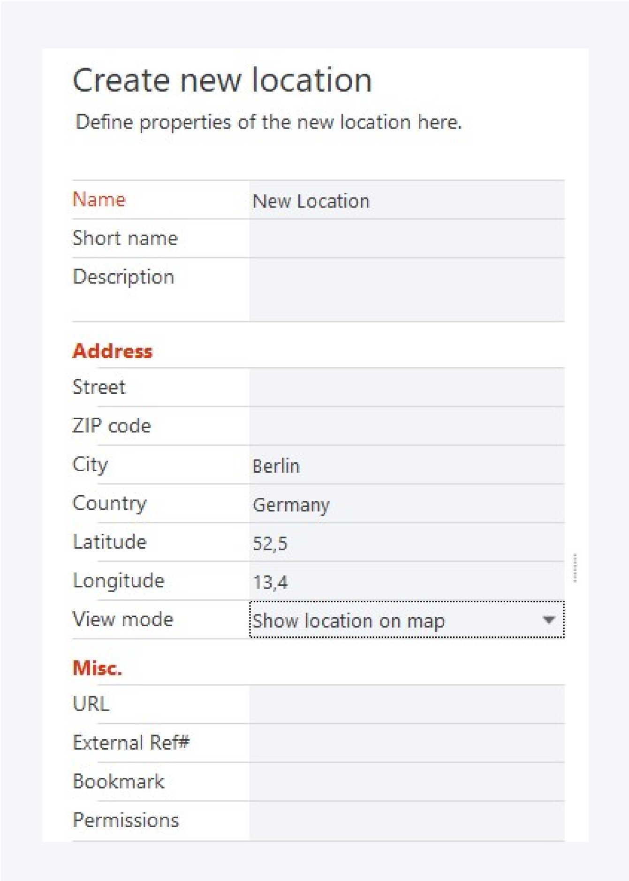Click the Misc. section header
Screen dimensions: 629x881
[x=97, y=668]
